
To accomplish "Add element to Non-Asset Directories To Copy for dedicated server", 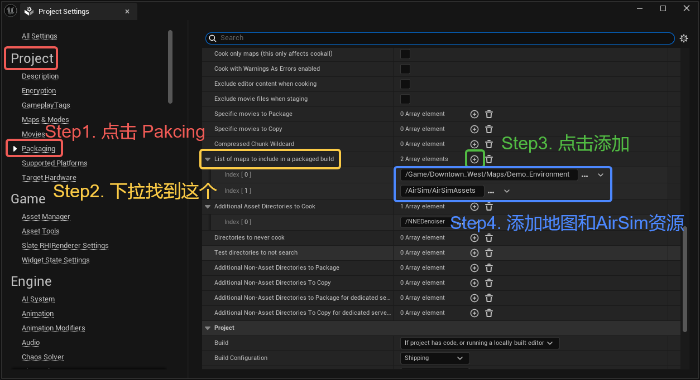I will click(x=474, y=313).
